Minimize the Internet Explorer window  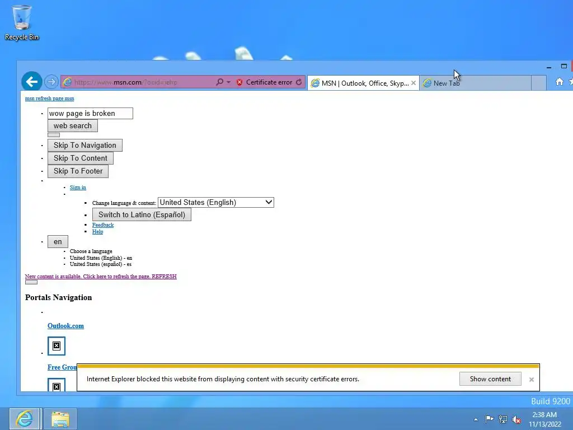coord(548,67)
